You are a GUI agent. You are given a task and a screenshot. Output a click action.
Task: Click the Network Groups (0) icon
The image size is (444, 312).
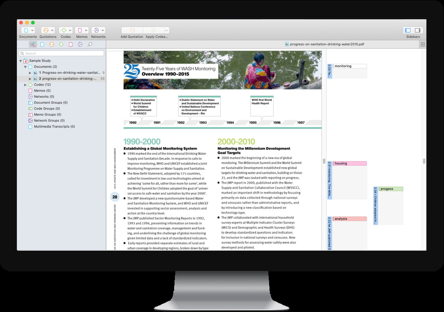(x=30, y=120)
